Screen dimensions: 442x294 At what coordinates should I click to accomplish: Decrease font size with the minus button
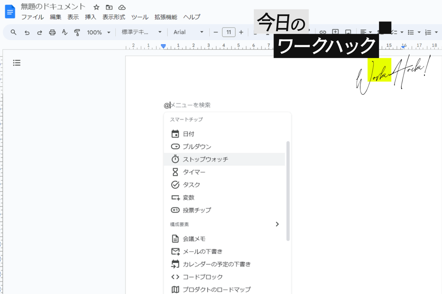coord(216,32)
